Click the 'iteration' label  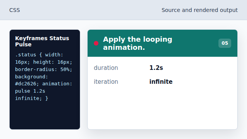(106, 81)
